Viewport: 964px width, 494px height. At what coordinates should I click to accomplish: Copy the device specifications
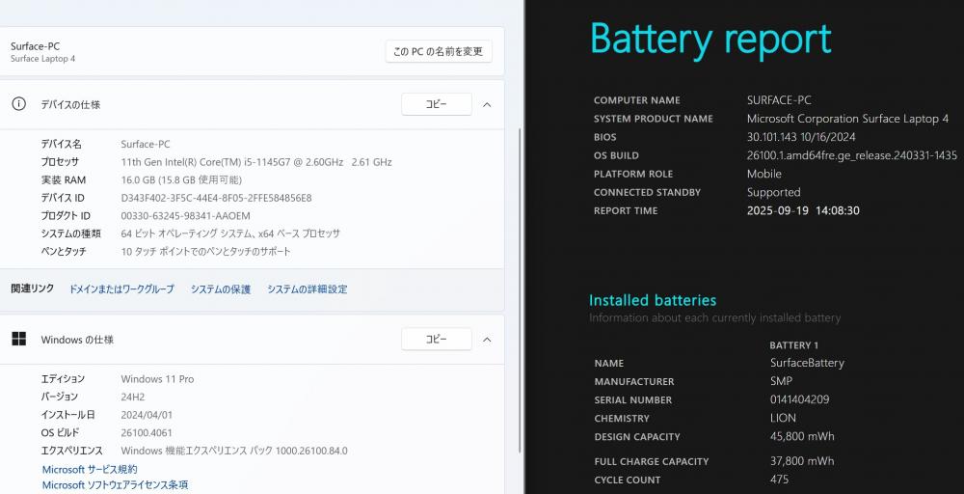pyautogui.click(x=437, y=104)
